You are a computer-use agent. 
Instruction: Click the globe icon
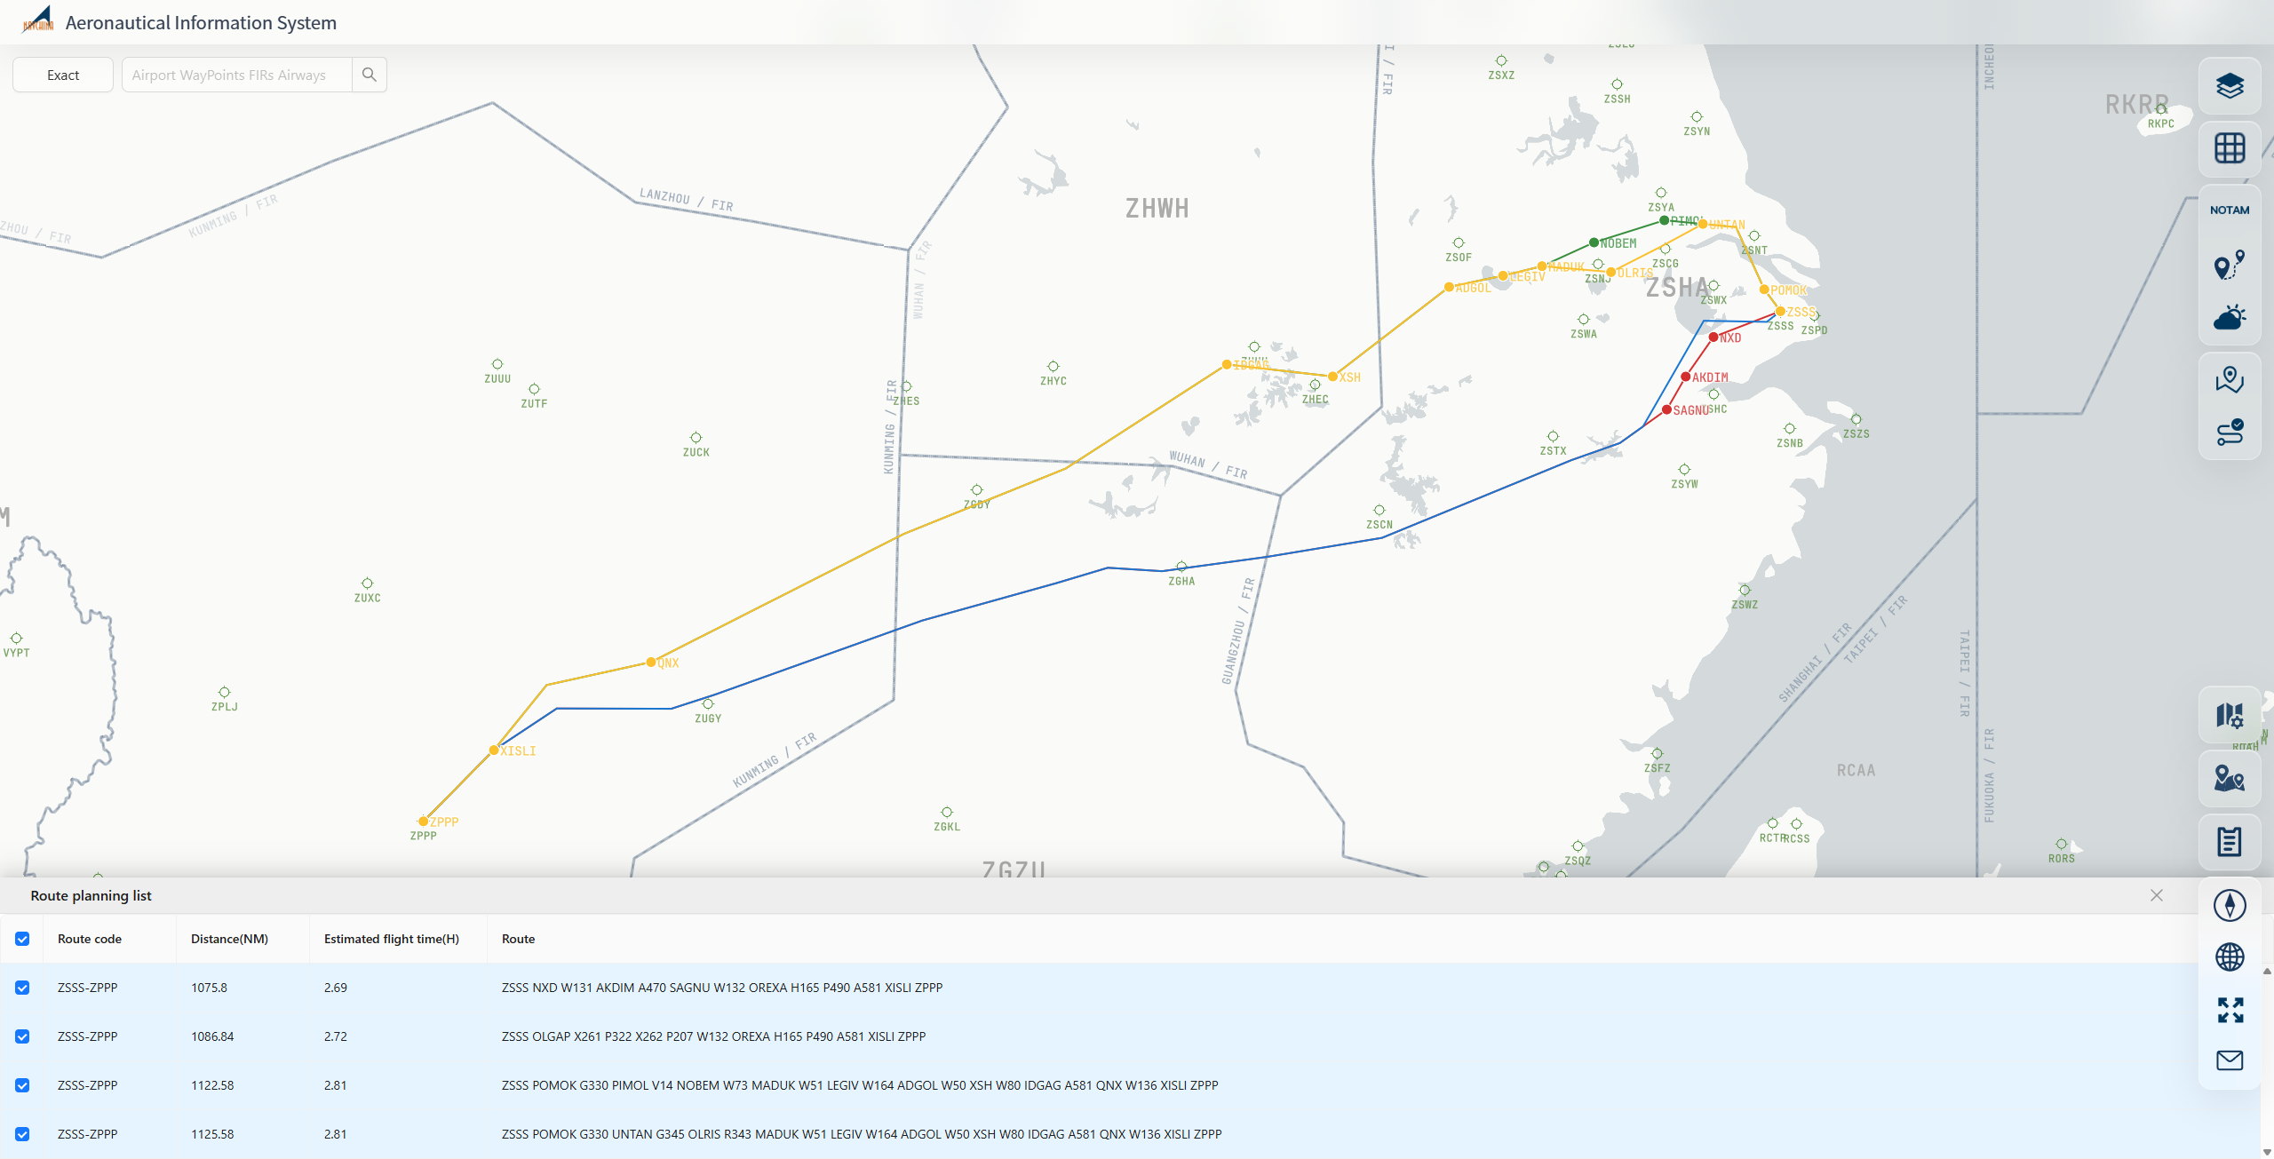tap(2229, 957)
